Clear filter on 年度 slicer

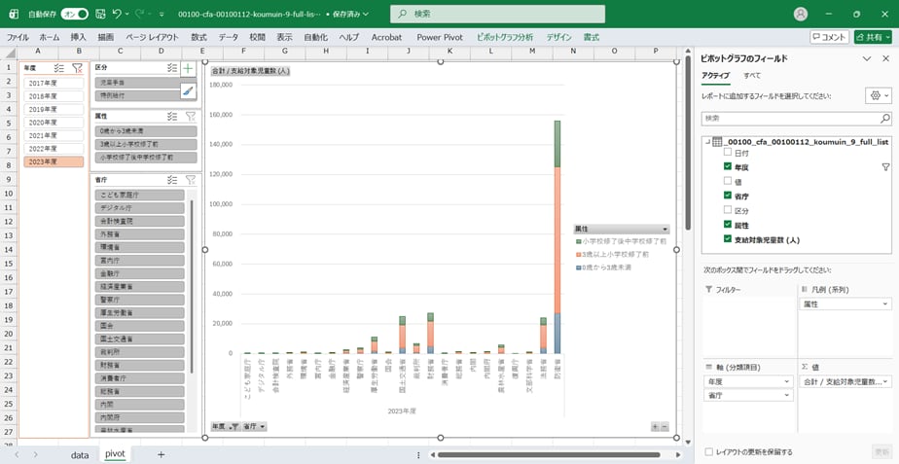pos(77,69)
